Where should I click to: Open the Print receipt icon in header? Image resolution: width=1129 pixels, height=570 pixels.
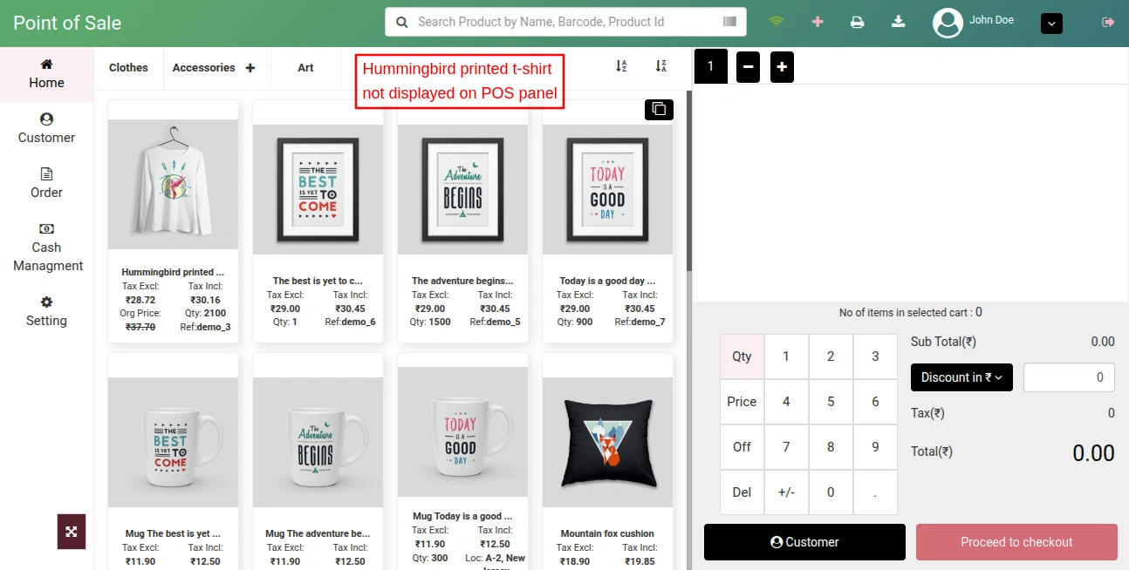point(857,23)
